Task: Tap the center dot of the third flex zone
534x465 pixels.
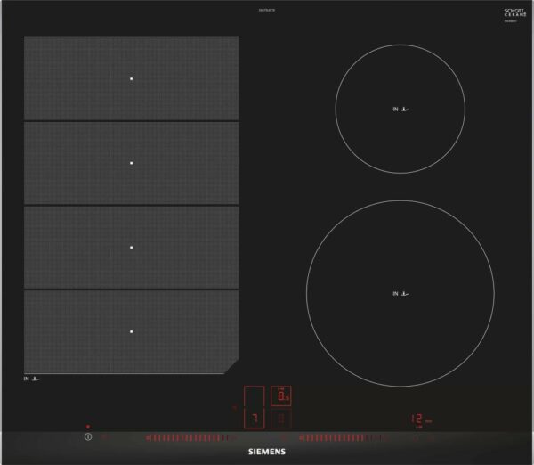Action: point(132,247)
